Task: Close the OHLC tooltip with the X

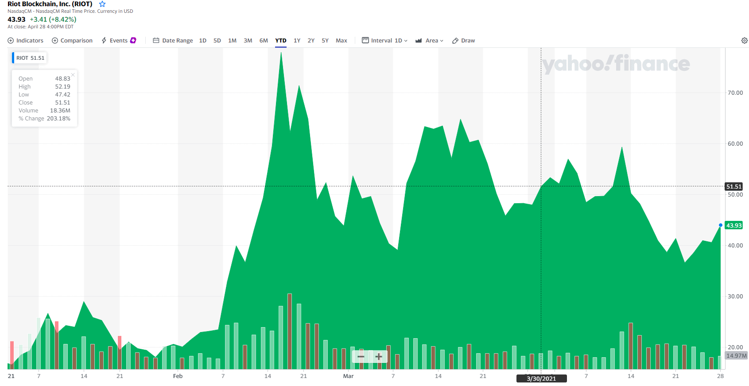Action: (x=73, y=74)
